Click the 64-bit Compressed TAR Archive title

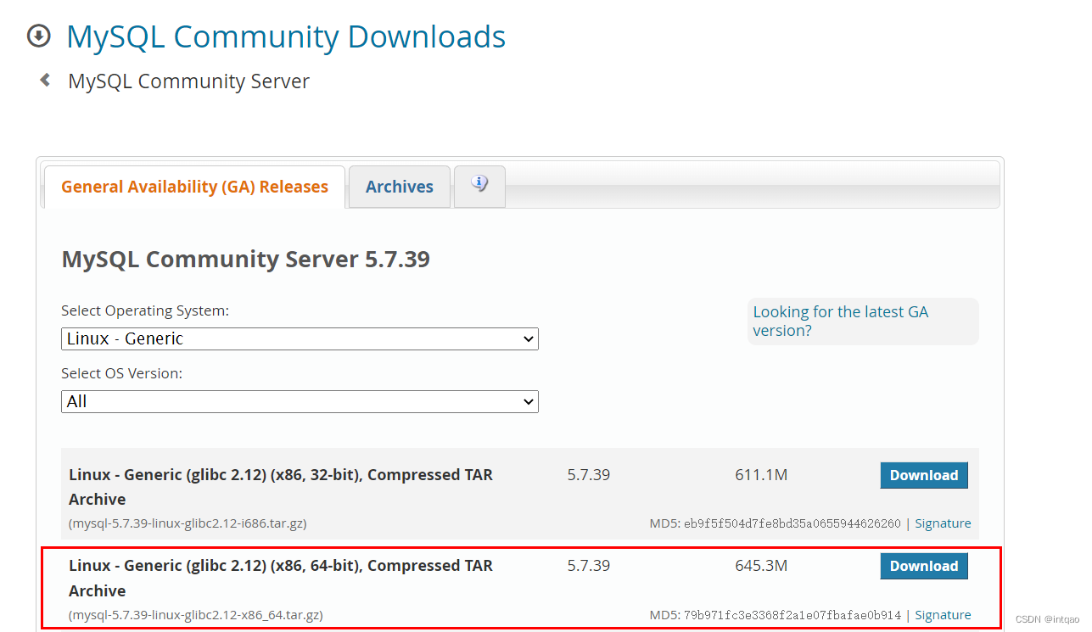tap(281, 578)
